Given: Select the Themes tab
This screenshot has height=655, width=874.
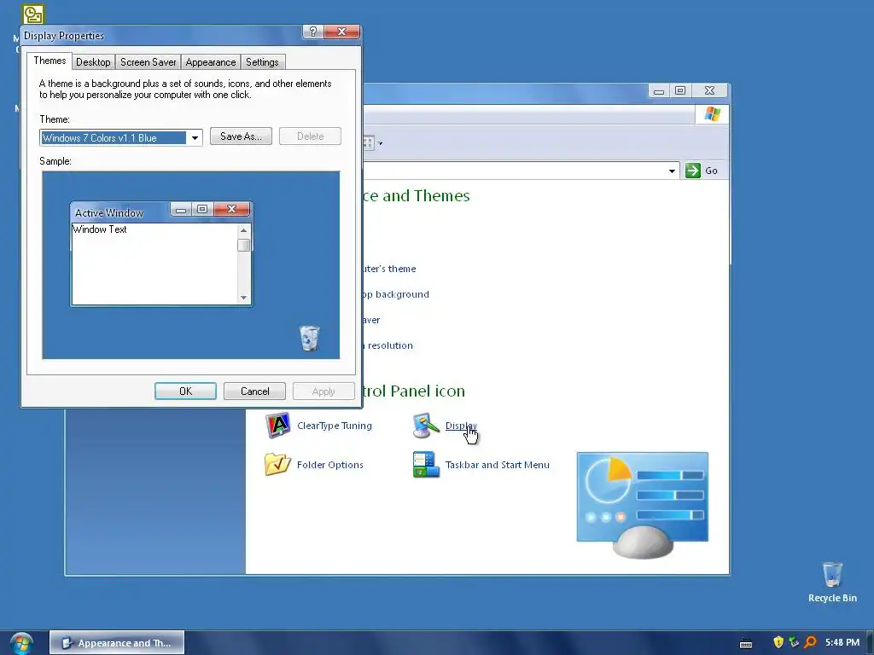Looking at the screenshot, I should pos(50,61).
